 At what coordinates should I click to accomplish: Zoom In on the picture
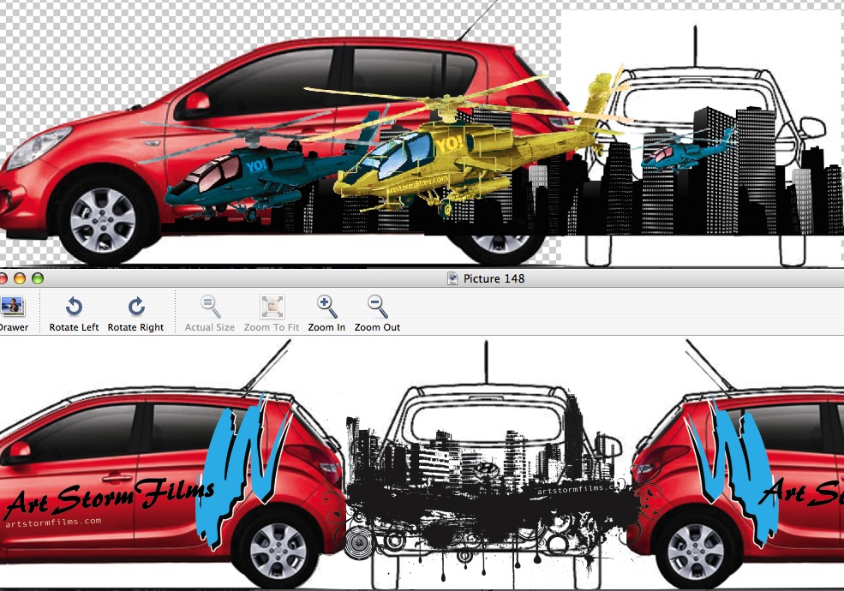pyautogui.click(x=326, y=307)
